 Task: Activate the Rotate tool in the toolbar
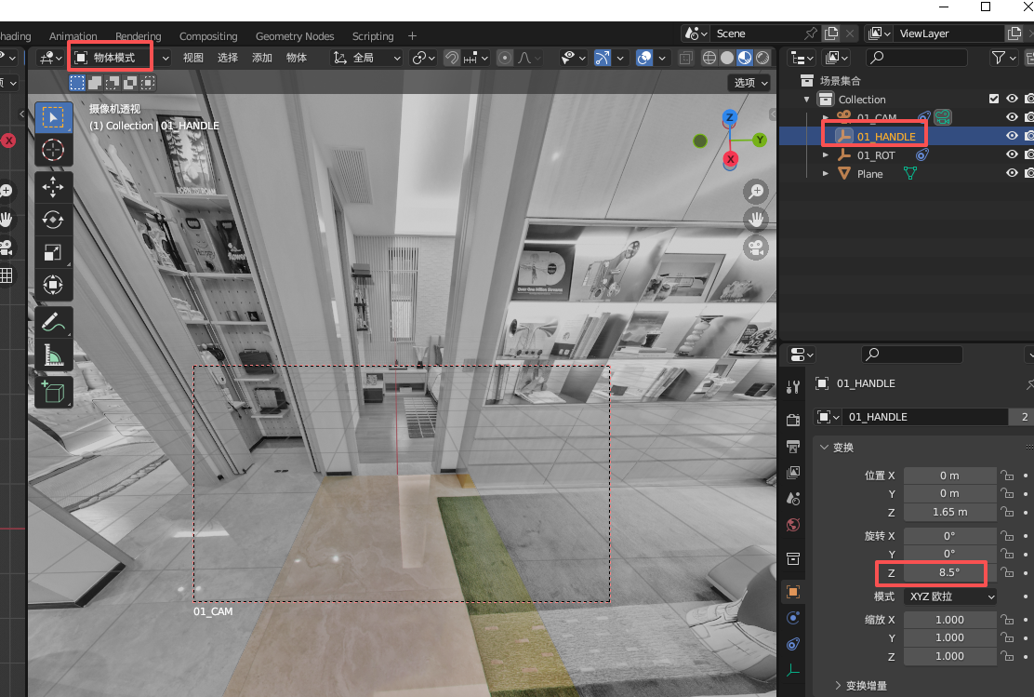[x=53, y=220]
